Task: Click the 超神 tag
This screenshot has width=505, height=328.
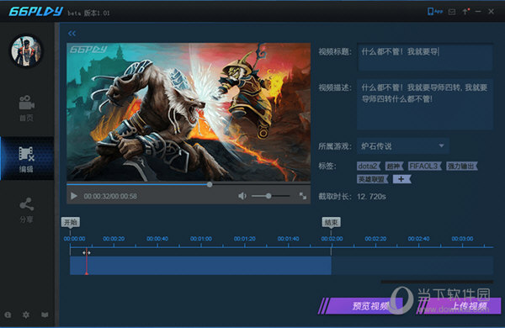Action: tap(395, 166)
